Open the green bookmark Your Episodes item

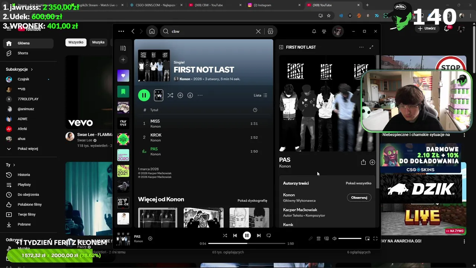click(123, 92)
